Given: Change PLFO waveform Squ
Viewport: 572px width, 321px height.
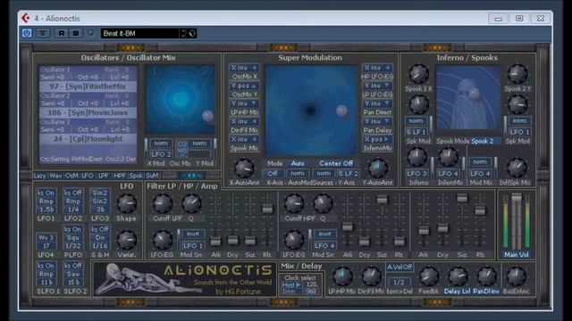Looking at the screenshot, I should click(73, 238).
